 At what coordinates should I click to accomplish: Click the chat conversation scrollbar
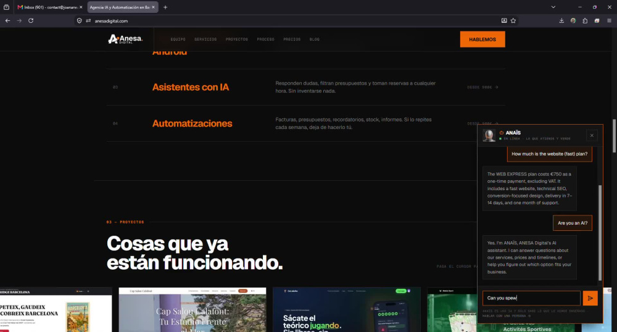600,233
